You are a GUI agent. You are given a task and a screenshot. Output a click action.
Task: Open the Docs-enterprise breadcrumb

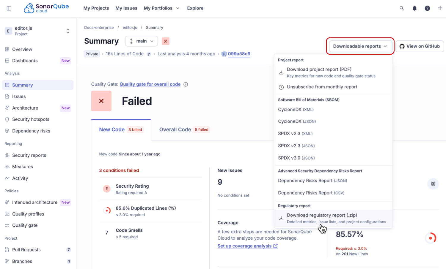click(99, 28)
